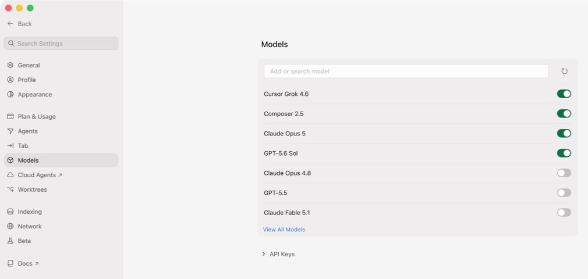
Task: Click the Models label in sidebar
Action: point(28,160)
